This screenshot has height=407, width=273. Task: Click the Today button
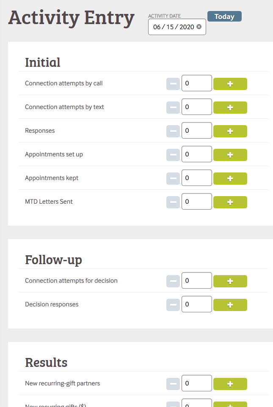point(224,16)
